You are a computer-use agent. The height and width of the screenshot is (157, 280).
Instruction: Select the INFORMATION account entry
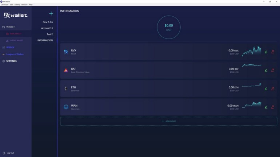coord(45,40)
